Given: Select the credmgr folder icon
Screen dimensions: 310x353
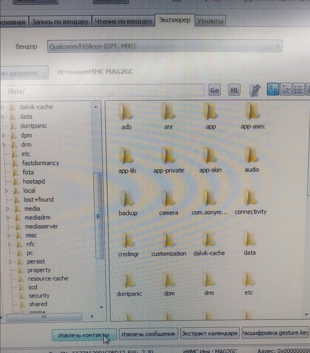Looking at the screenshot, I should [x=128, y=241].
